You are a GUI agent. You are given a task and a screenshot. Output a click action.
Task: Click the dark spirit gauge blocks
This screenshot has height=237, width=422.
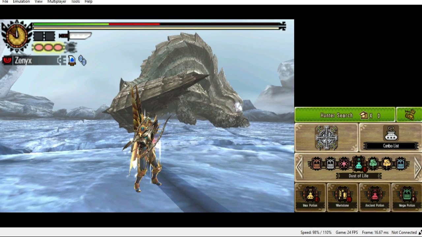point(44,36)
